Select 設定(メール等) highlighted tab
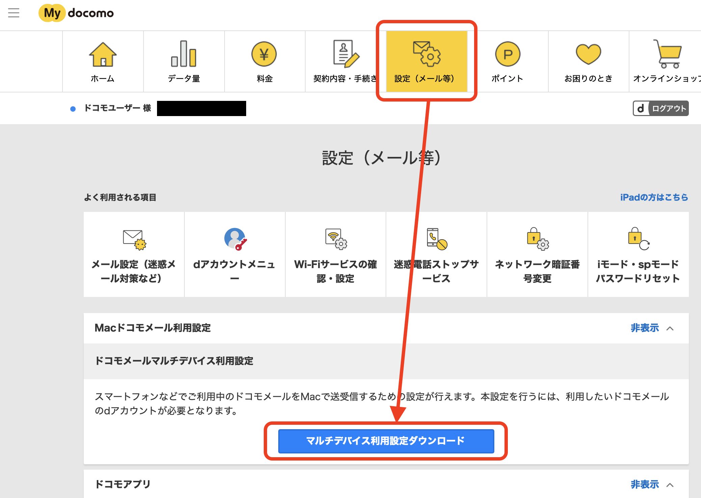The width and height of the screenshot is (701, 498). (426, 61)
